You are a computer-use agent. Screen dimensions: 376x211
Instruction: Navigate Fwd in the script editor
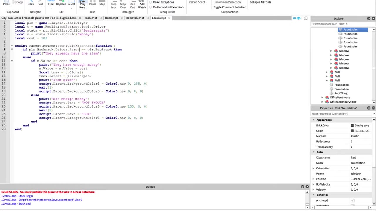40,3
